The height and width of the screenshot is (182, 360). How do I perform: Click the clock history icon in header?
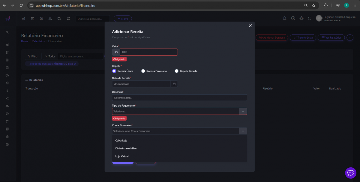(x=293, y=18)
